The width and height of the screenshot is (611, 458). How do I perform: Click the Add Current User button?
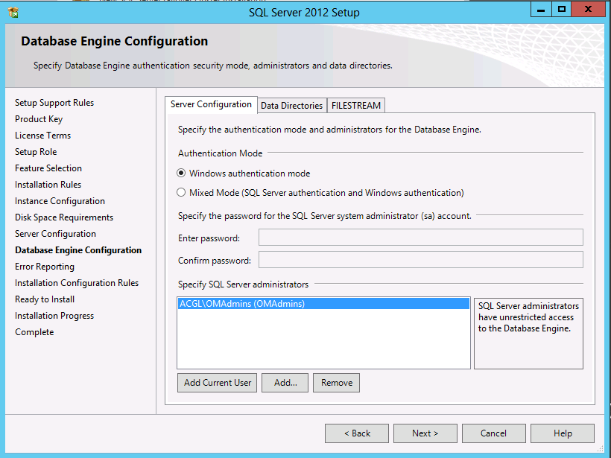tap(217, 383)
